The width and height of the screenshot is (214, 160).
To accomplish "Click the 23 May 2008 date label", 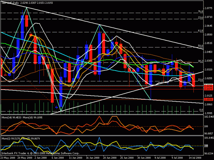I will 8,158.
